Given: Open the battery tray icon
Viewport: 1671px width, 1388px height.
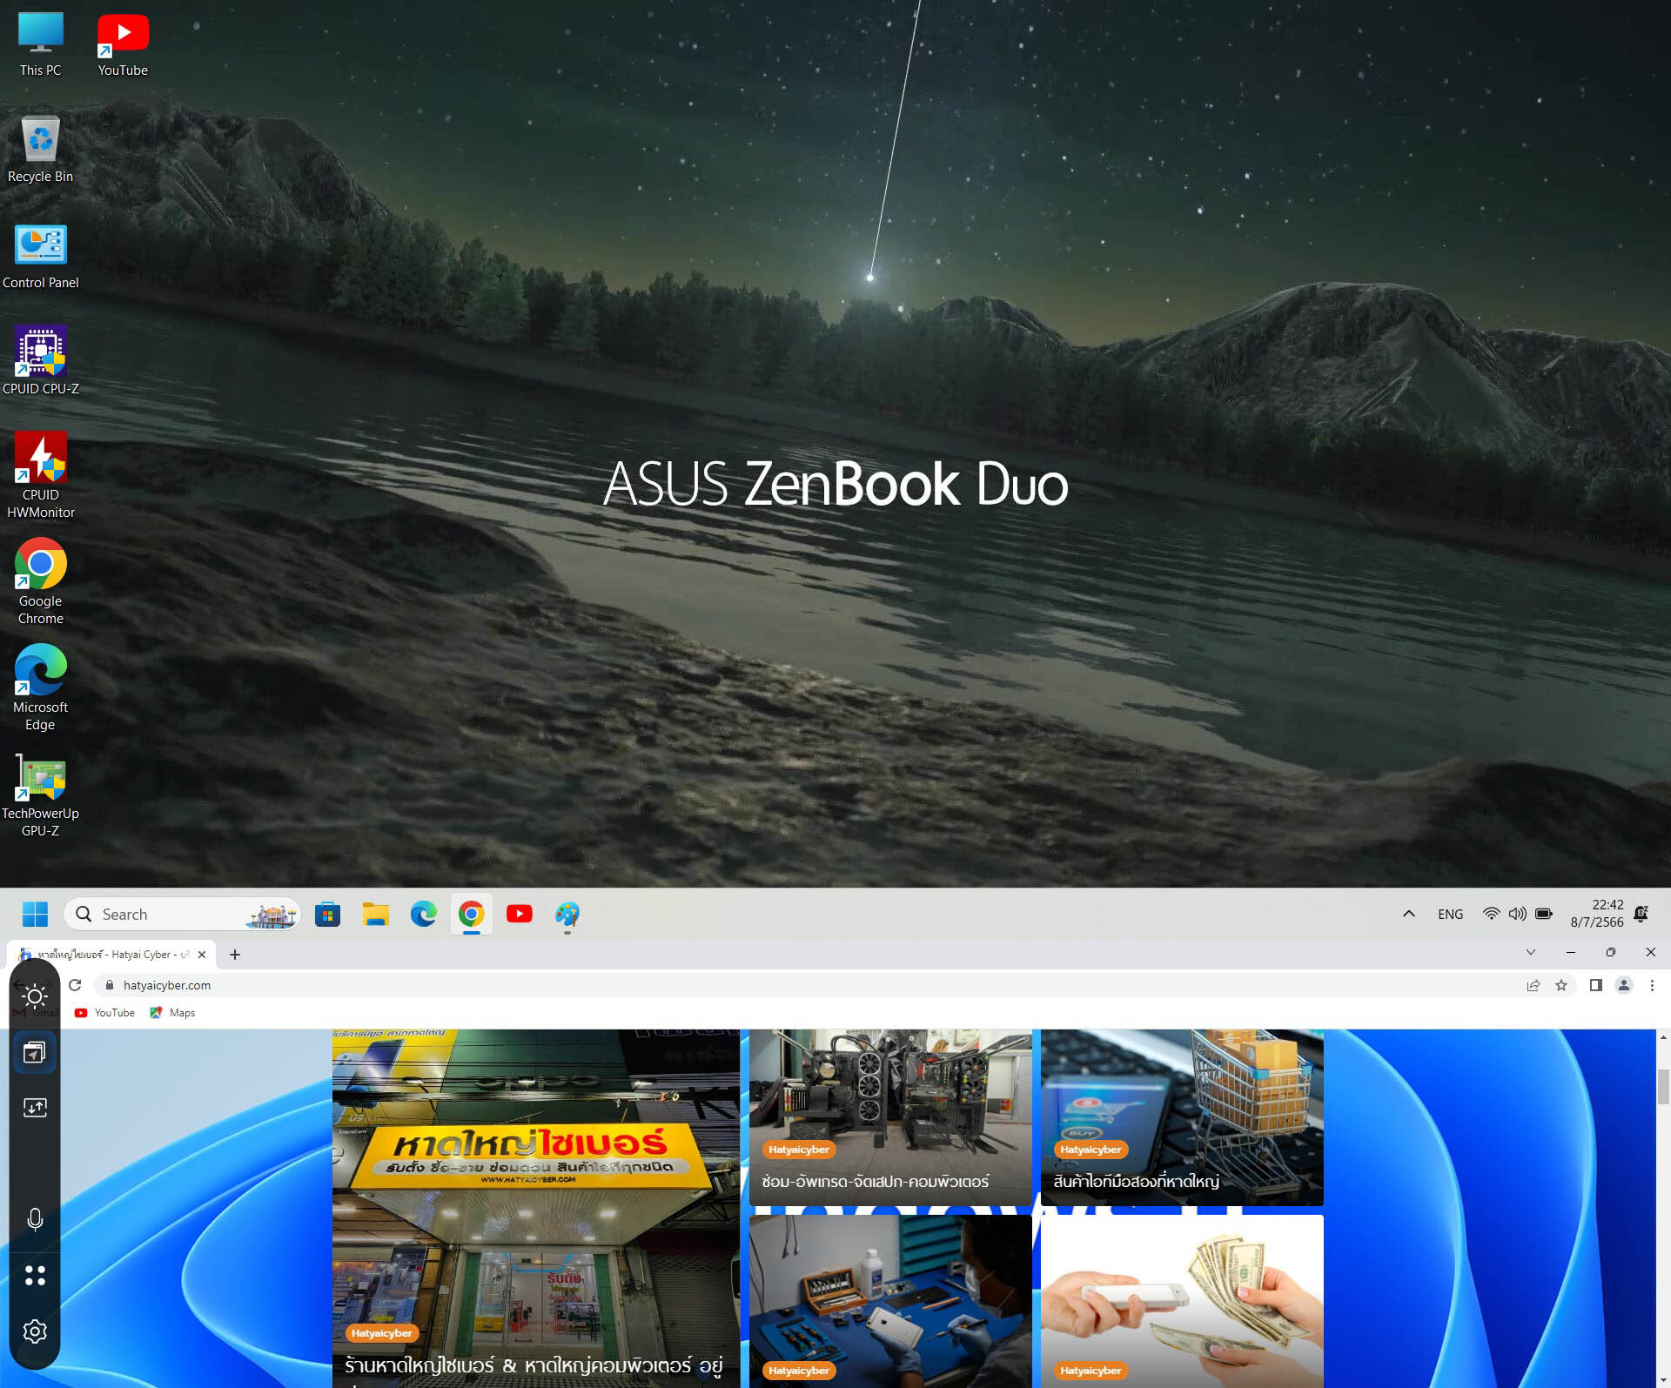Looking at the screenshot, I should (1543, 914).
